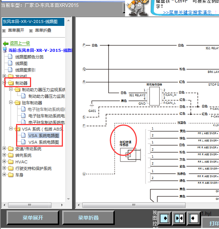Click the tree panel scroll-up arrow

pyautogui.click(x=68, y=20)
